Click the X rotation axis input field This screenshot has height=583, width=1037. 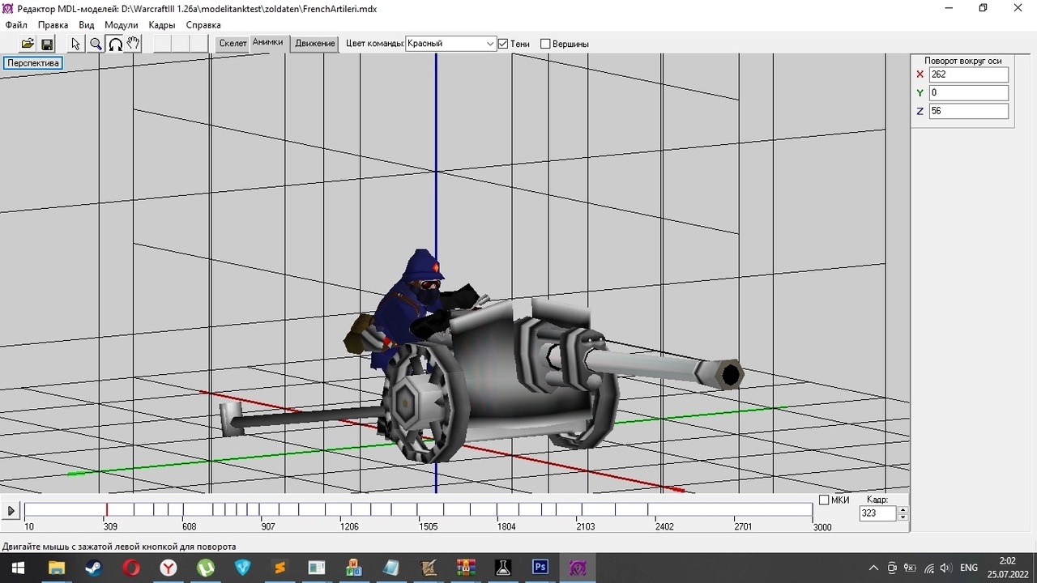pyautogui.click(x=968, y=74)
